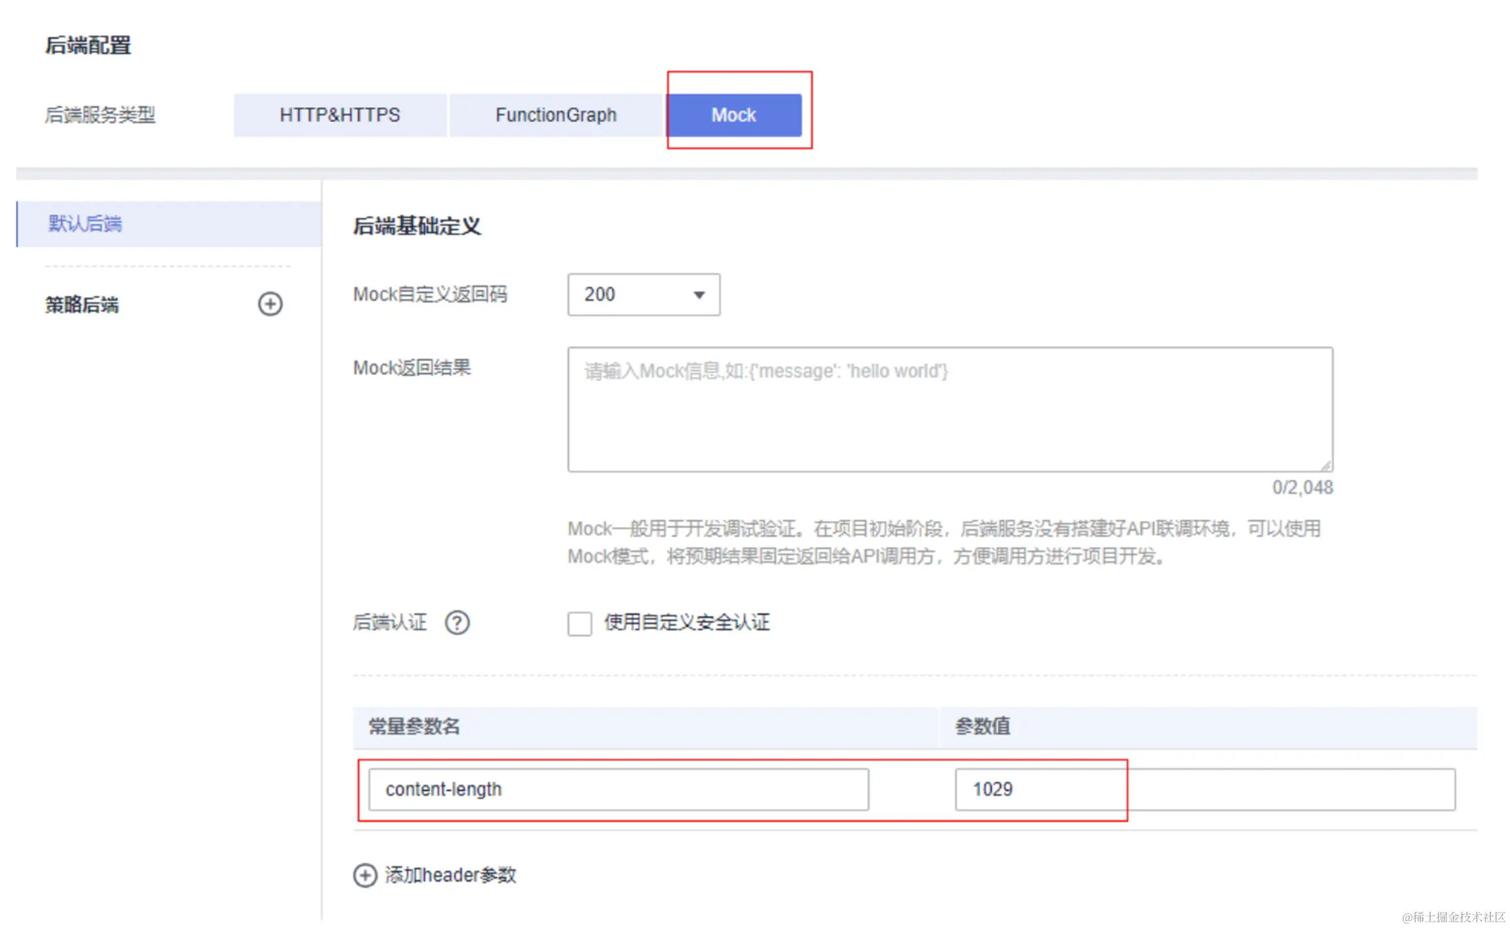Click the 常量参数名 column header
The image size is (1510, 928).
click(x=414, y=726)
